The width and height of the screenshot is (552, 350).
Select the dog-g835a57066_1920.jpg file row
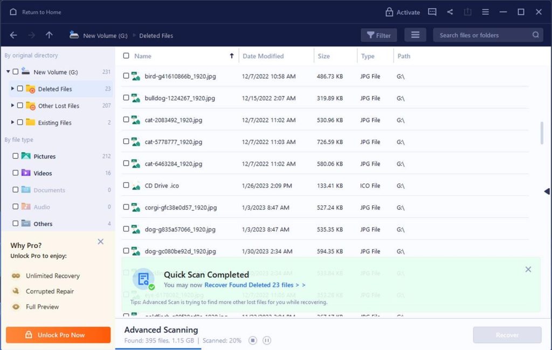click(325, 229)
